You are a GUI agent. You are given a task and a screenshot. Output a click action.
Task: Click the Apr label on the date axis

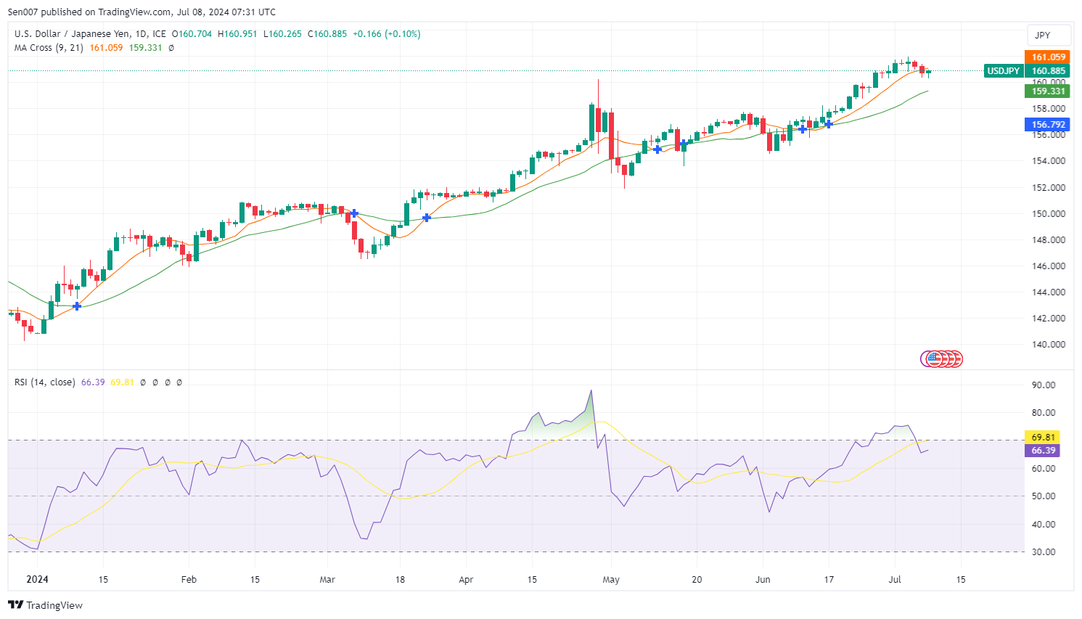coord(466,579)
